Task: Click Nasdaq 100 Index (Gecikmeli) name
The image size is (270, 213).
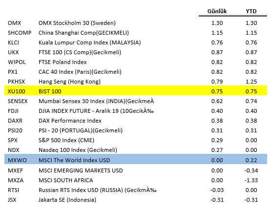Action: 78,150
